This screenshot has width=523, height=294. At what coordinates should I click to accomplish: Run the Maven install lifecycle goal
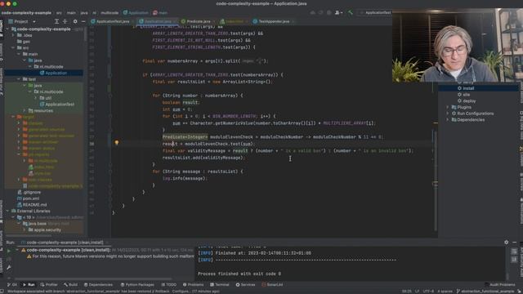(x=468, y=88)
